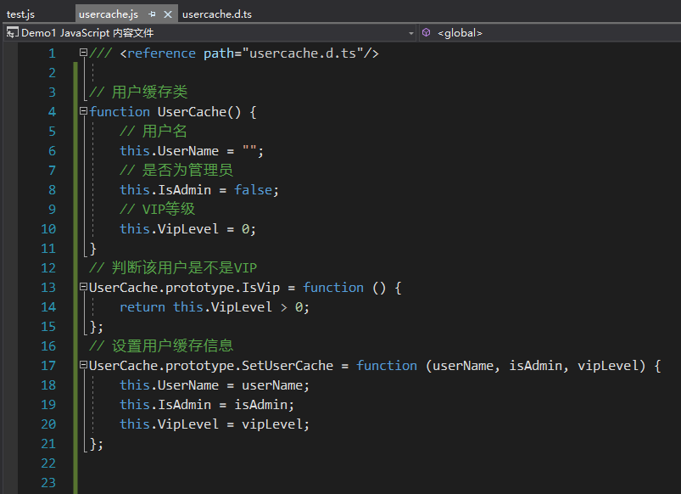Click the comment '// 用户名' on line 5
The image size is (681, 494).
154,132
